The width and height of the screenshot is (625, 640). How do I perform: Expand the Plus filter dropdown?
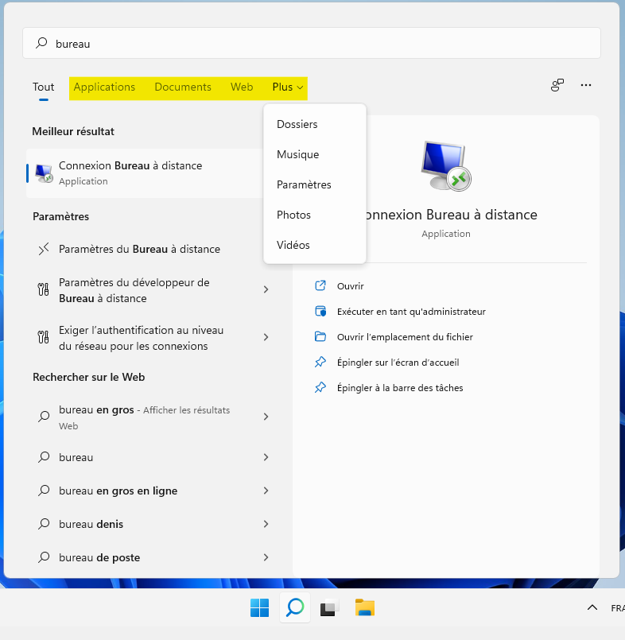[288, 87]
